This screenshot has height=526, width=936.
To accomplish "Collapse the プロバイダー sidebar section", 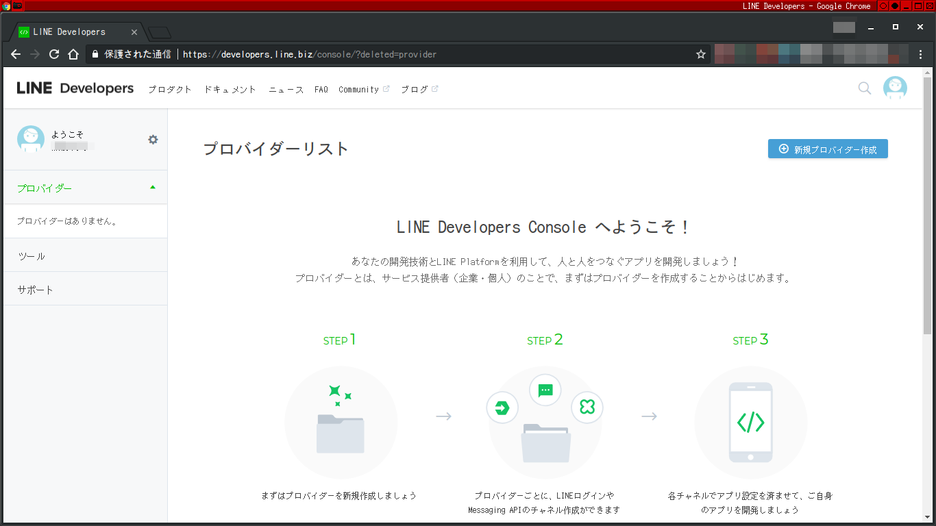I will [x=153, y=186].
